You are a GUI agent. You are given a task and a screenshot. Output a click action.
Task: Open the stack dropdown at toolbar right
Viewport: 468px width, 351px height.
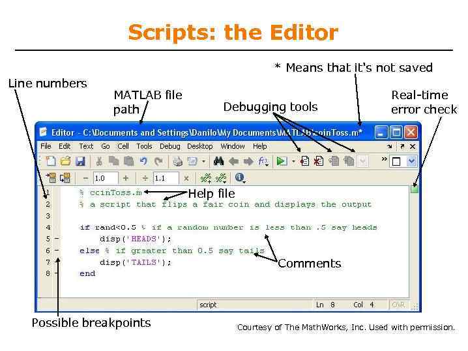411,162
